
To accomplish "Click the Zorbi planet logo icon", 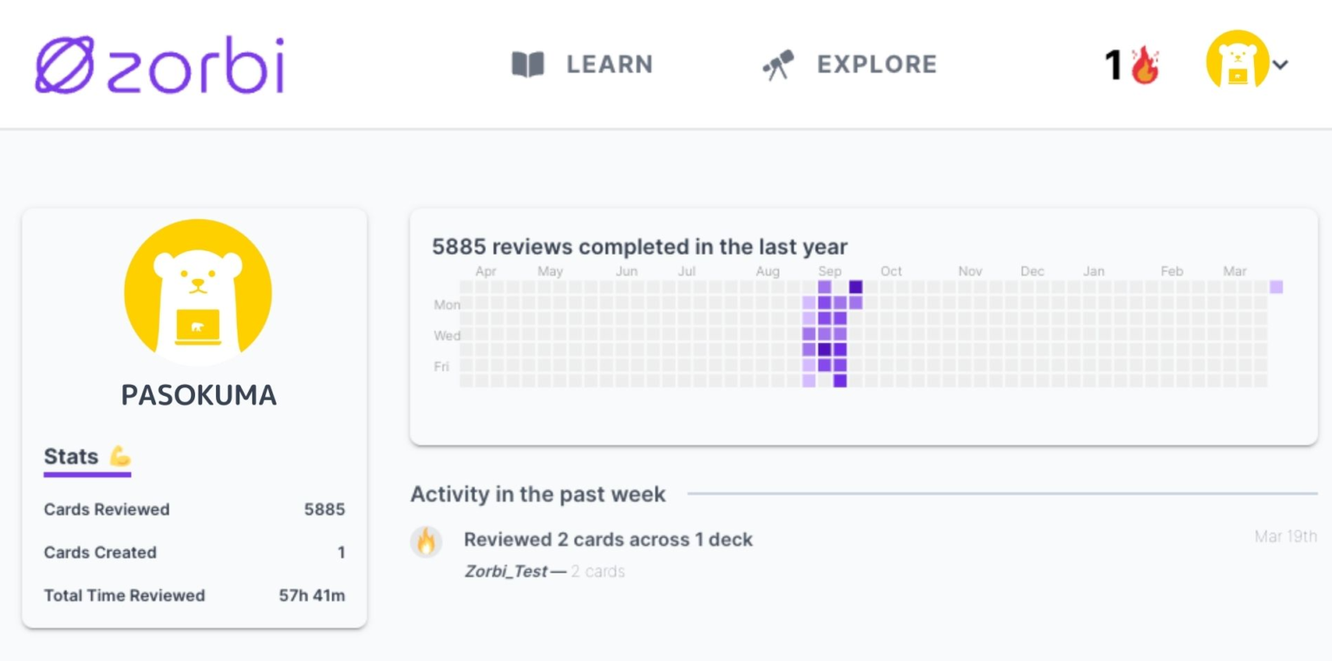I will point(65,65).
